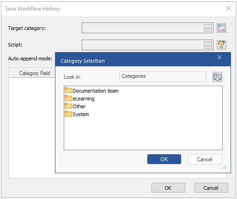Screen dimensions: 237x199
Task: Choose the Documentation team category entry
Action: (96, 91)
